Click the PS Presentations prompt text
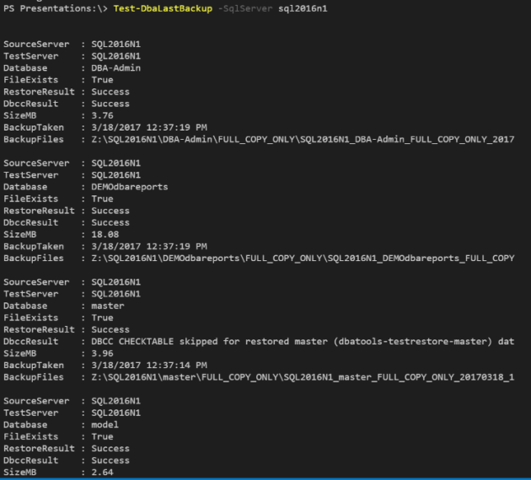The width and height of the screenshot is (531, 480). tap(52, 8)
